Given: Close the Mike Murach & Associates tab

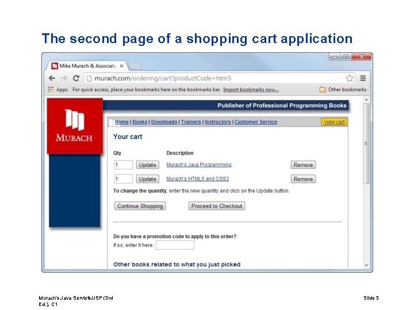Looking at the screenshot, I should click(121, 66).
